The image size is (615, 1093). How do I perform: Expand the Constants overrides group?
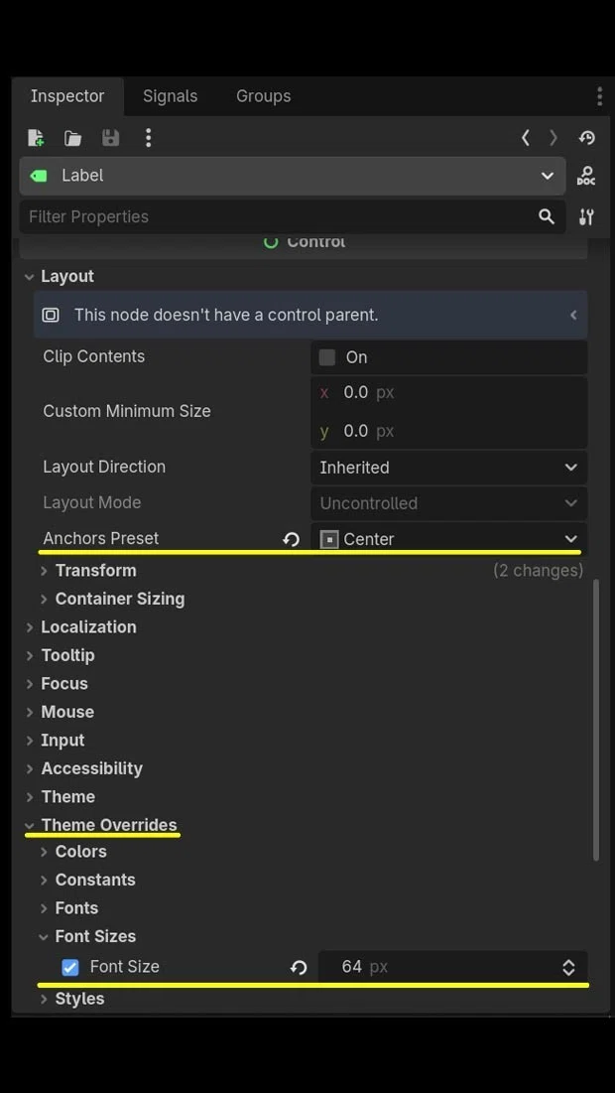coord(94,880)
